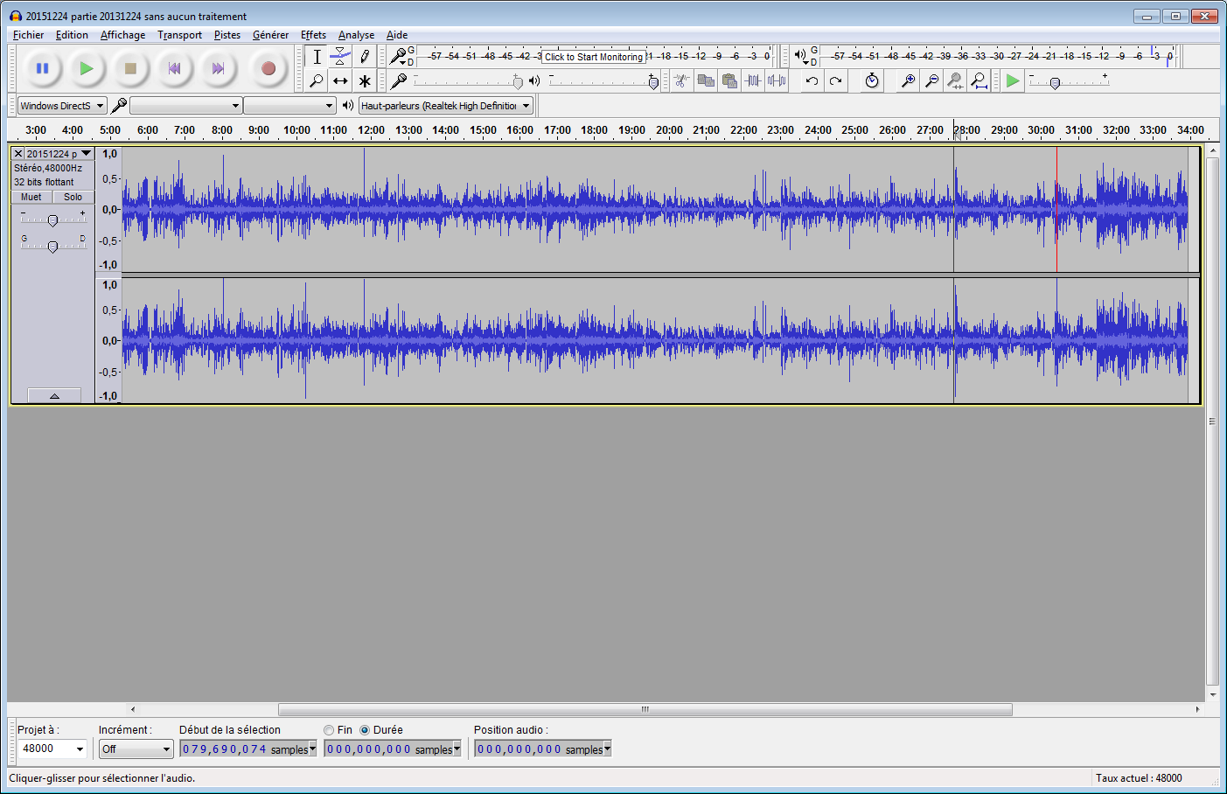Open the Effets menu
Screen dimensions: 1227x794
coord(313,35)
